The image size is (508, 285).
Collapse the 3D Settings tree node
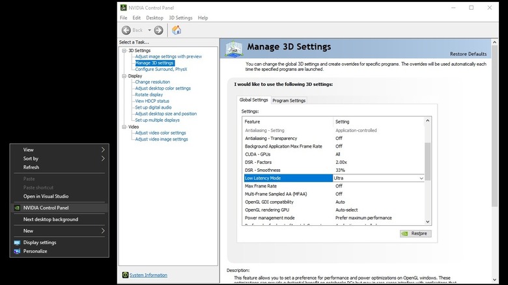124,50
